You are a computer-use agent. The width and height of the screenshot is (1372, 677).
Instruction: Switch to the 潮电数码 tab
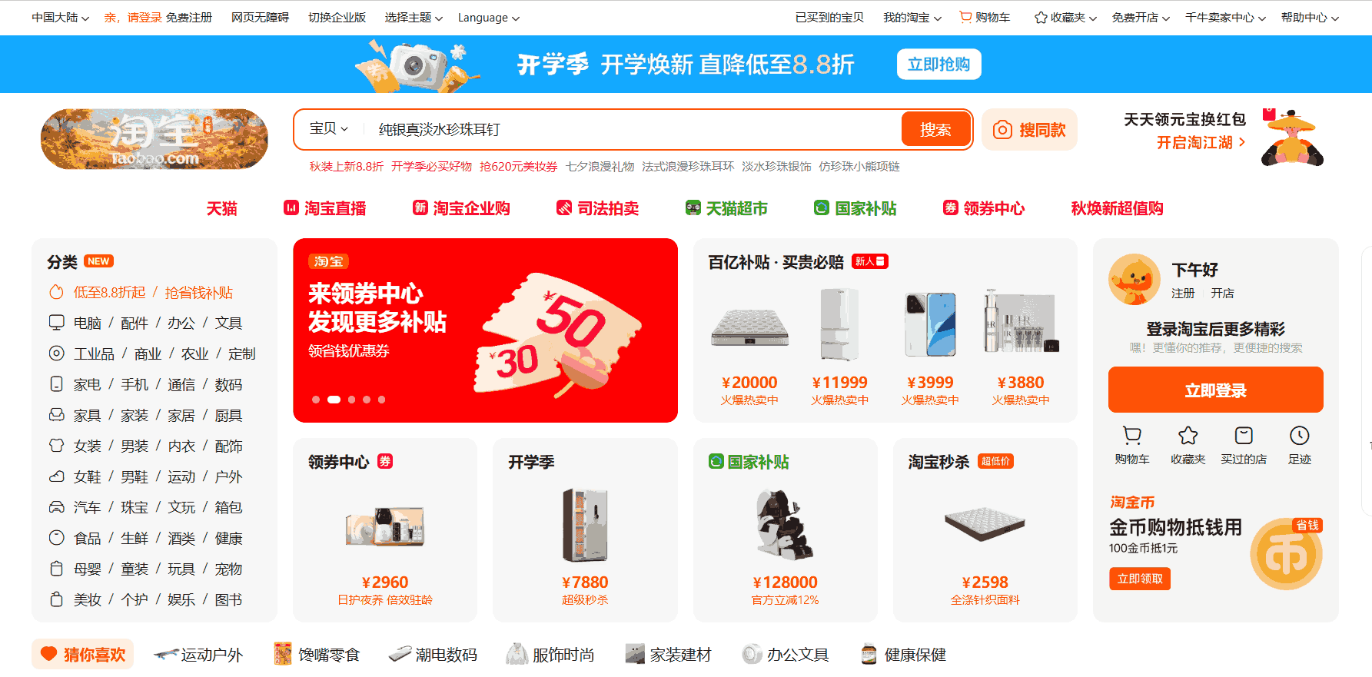433,655
